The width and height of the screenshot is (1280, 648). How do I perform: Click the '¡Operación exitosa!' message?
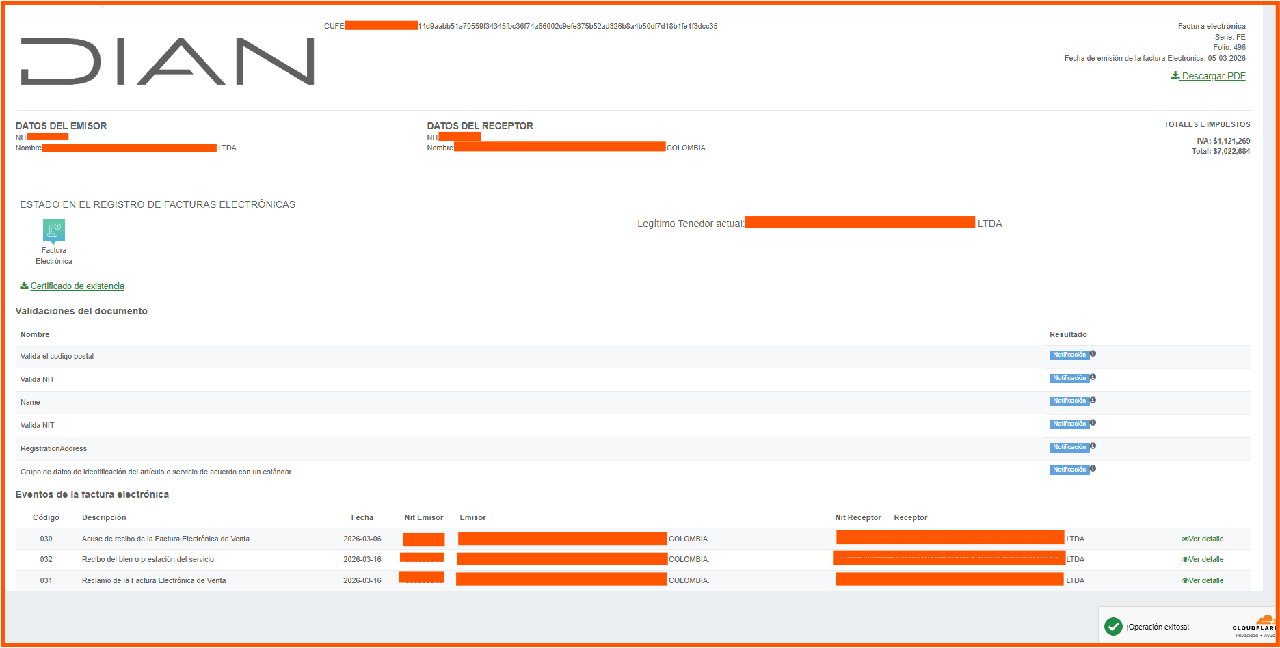[x=1158, y=627]
